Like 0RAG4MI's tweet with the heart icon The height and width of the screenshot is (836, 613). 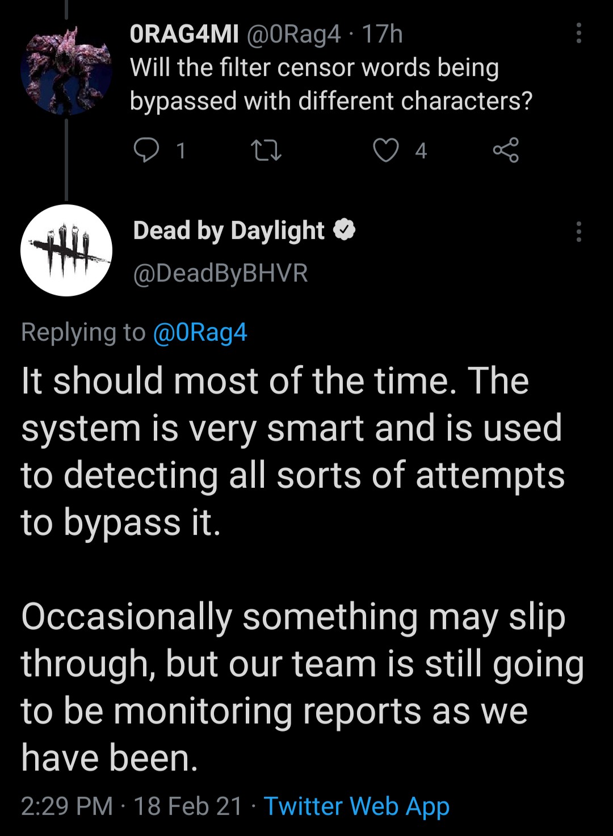tap(385, 151)
